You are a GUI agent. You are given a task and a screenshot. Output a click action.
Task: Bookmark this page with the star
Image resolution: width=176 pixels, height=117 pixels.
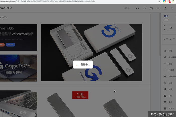159,1
